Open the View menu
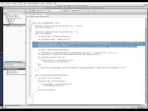This screenshot has height=111, width=148. [2, 3]
